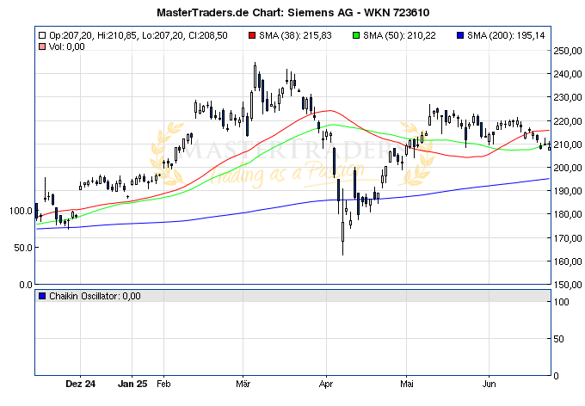Click the Vol: 0,00 label
The image size is (585, 406).
coord(67,46)
